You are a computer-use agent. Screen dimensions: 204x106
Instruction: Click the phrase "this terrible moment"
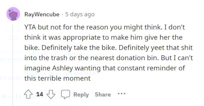tap(57, 78)
